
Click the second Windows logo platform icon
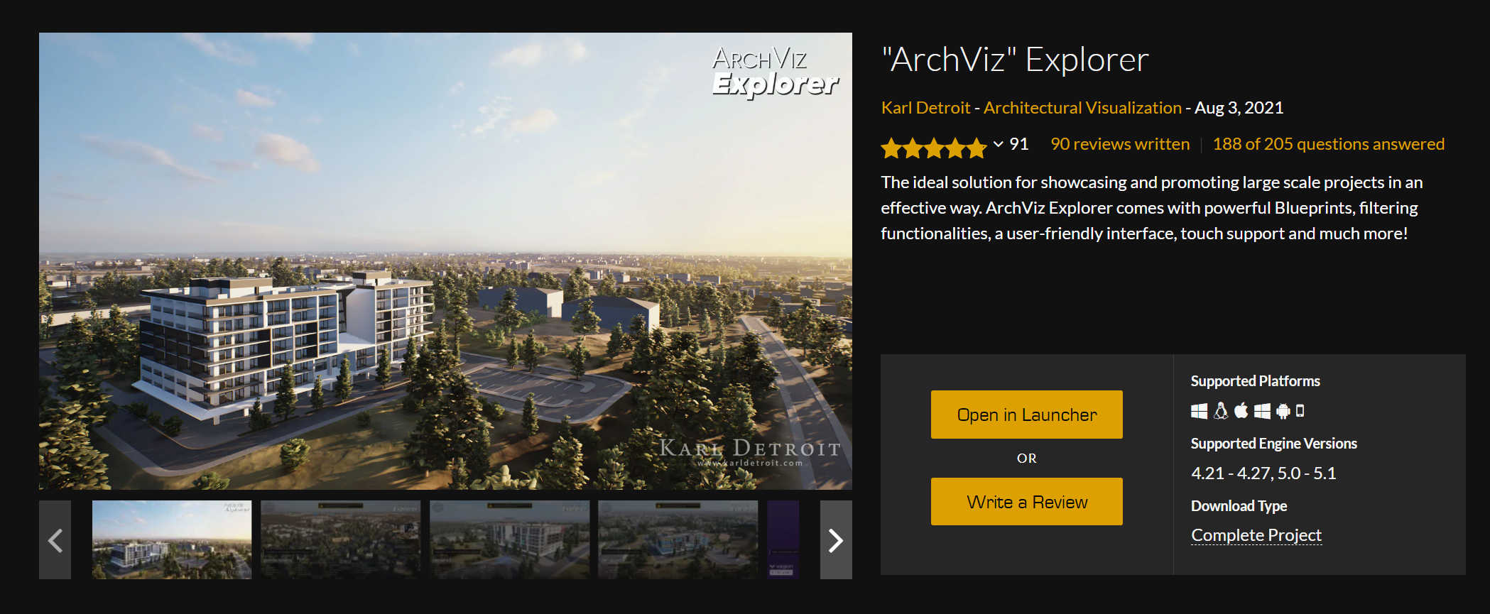pyautogui.click(x=1262, y=411)
